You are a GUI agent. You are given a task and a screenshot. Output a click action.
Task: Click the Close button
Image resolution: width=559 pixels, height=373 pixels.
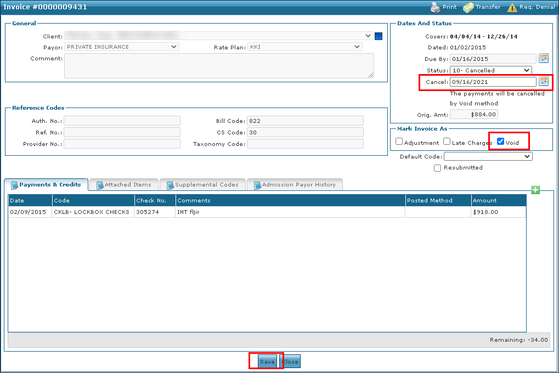point(290,361)
